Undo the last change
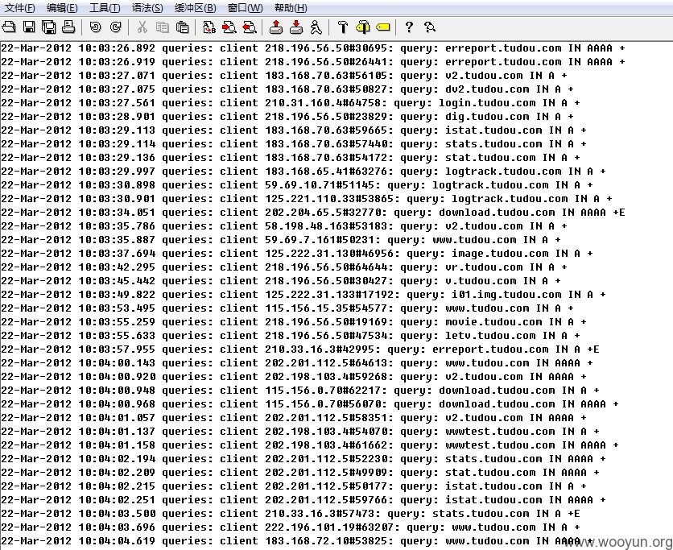Image resolution: width=673 pixels, height=550 pixels. click(x=95, y=27)
